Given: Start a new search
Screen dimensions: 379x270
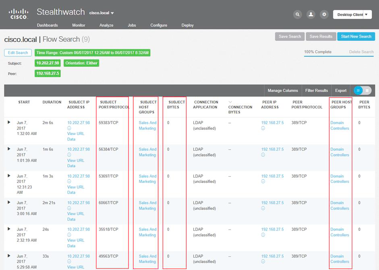Looking at the screenshot, I should coord(356,37).
